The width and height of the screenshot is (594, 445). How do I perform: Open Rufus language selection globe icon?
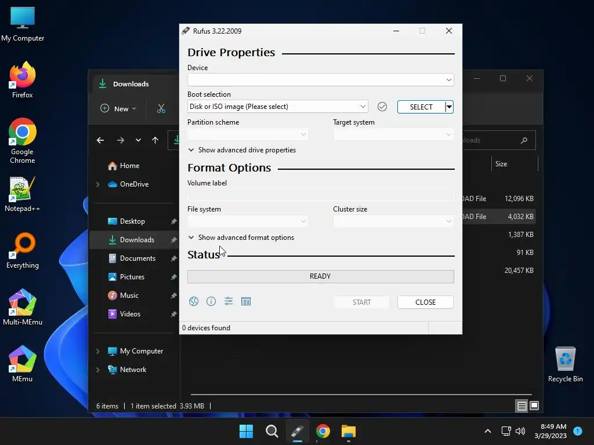[194, 301]
